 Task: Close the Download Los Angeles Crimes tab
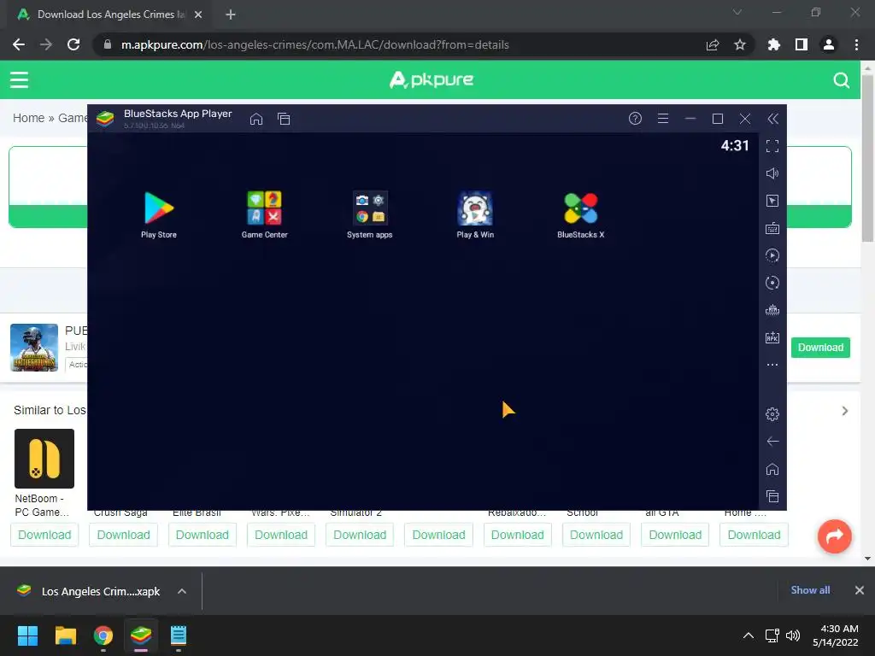[x=198, y=15]
